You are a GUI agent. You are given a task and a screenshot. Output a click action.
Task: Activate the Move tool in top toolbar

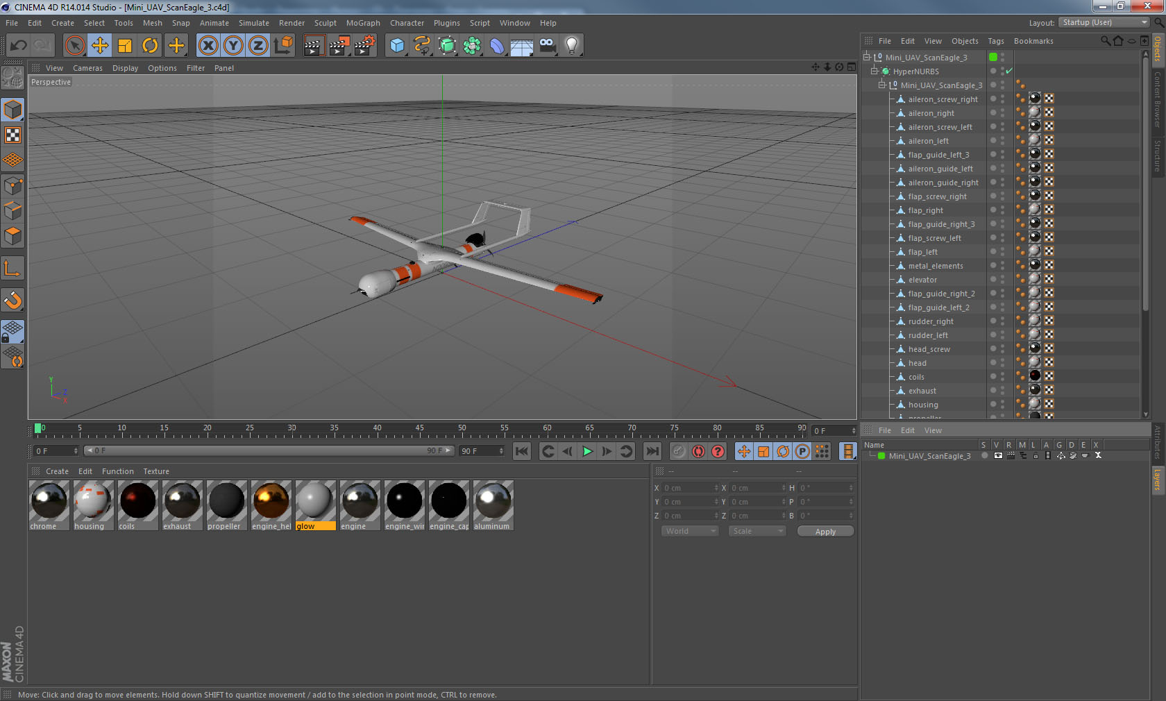point(100,46)
